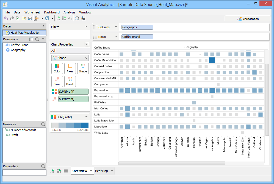Open the Dashboard menu
Screen dimensions: 274x184
52,12
